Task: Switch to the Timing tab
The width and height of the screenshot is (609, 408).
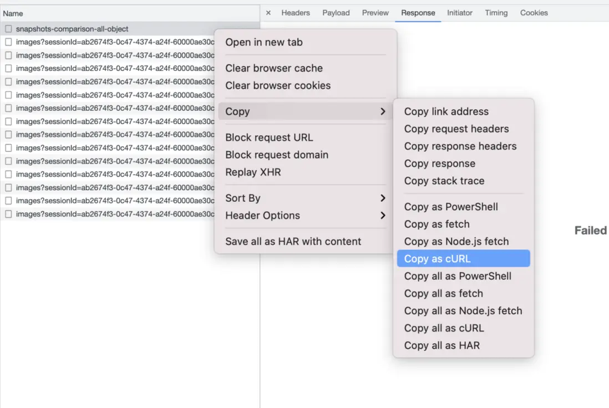Action: [496, 13]
